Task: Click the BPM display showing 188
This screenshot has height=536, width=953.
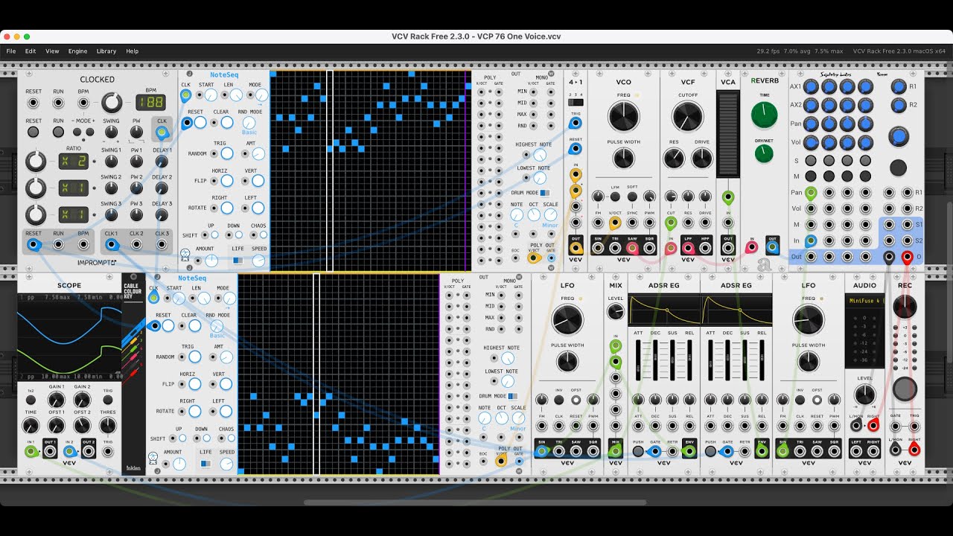Action: click(150, 103)
